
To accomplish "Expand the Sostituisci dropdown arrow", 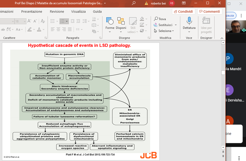I will (176, 25).
